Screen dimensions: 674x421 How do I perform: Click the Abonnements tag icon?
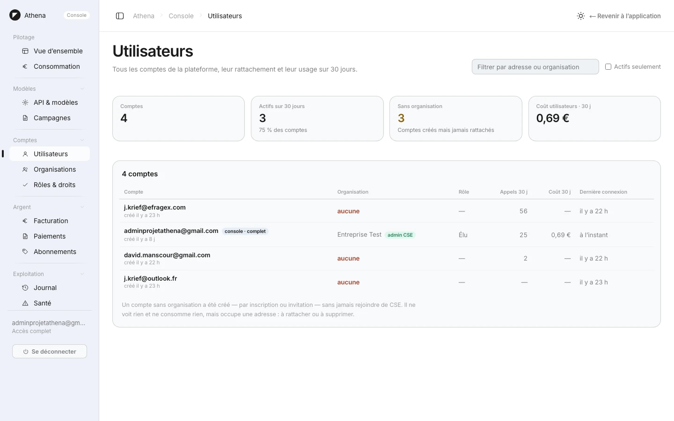(x=25, y=252)
